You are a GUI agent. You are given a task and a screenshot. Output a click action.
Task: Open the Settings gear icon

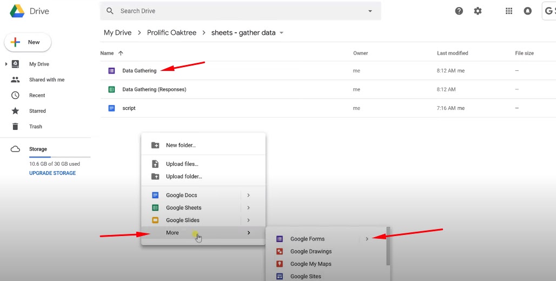point(478,11)
